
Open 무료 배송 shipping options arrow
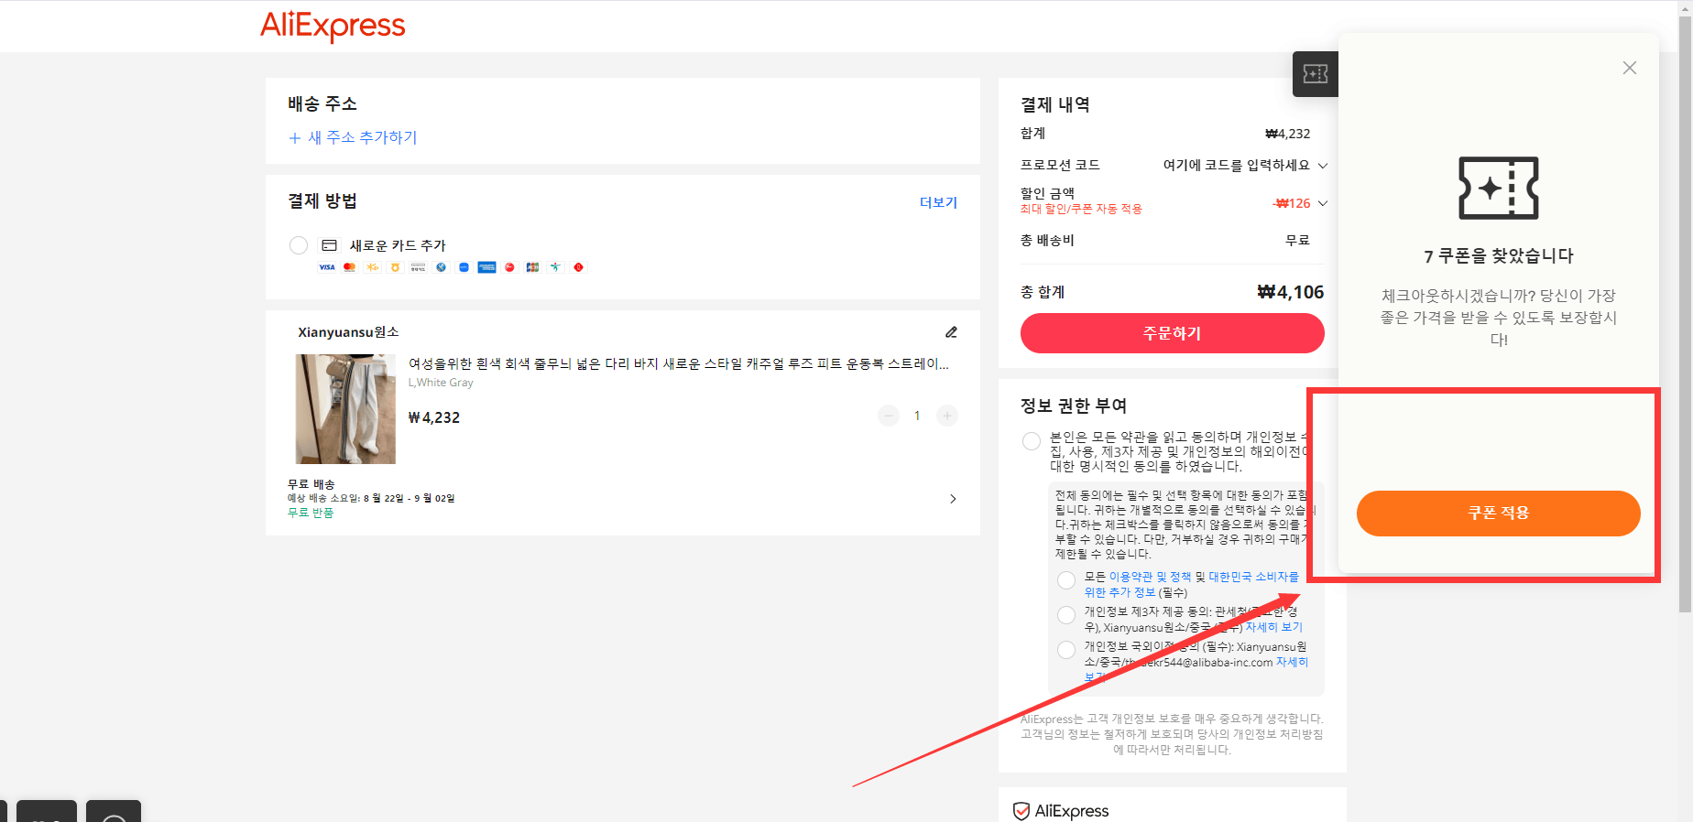pyautogui.click(x=953, y=499)
